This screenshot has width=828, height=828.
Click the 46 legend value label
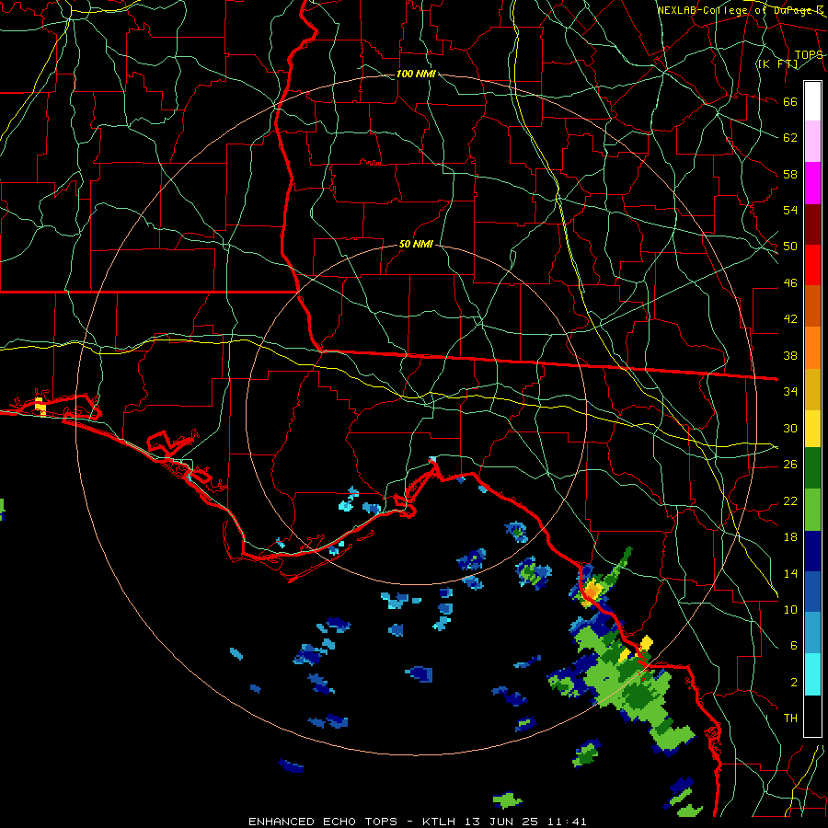click(x=790, y=282)
